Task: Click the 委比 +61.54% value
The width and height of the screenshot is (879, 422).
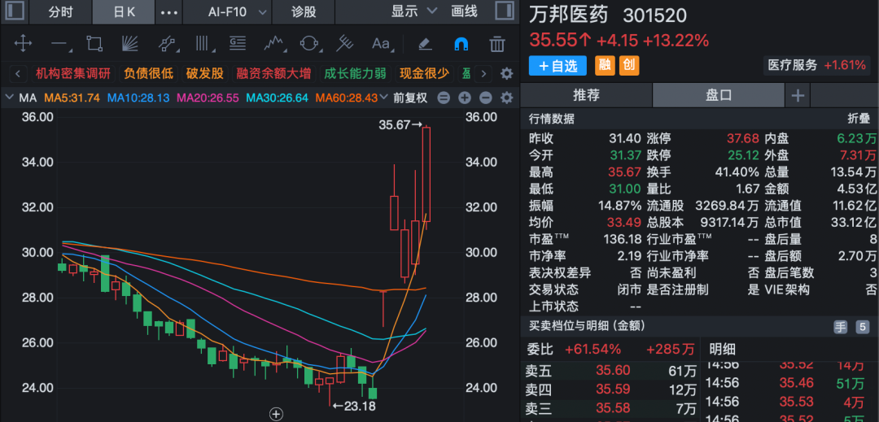Action: [x=593, y=350]
